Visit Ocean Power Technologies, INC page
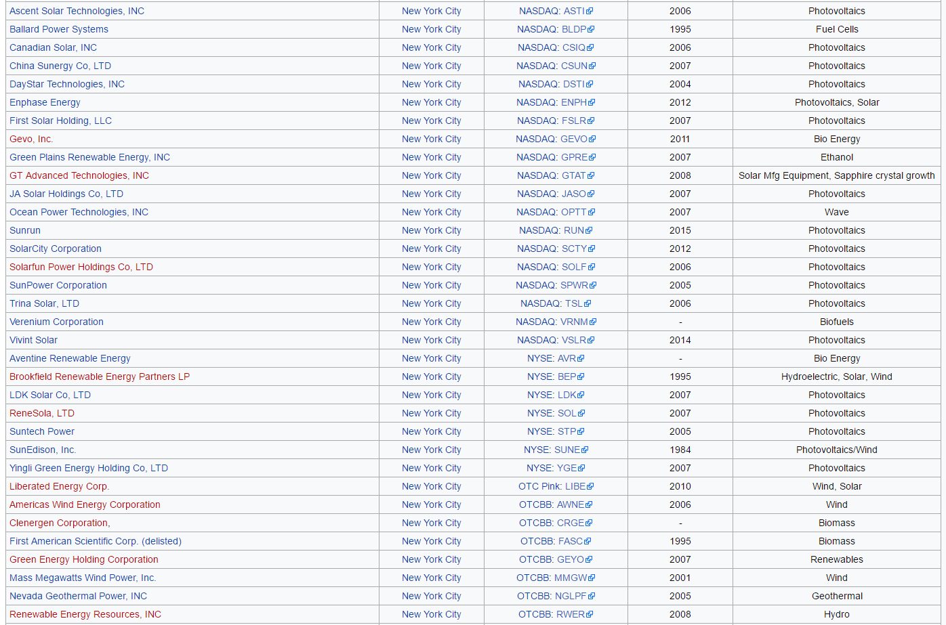 (79, 212)
